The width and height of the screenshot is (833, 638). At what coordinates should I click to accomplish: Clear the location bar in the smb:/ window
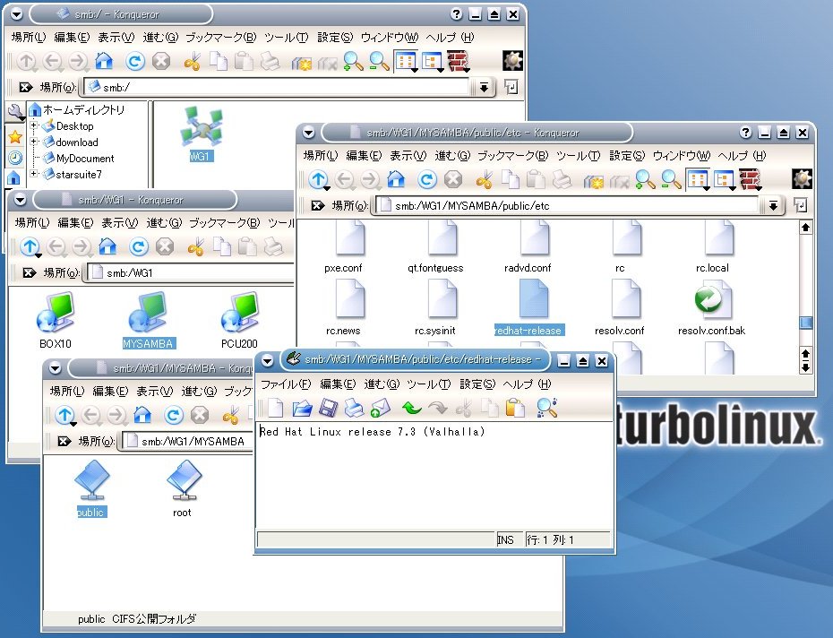25,87
